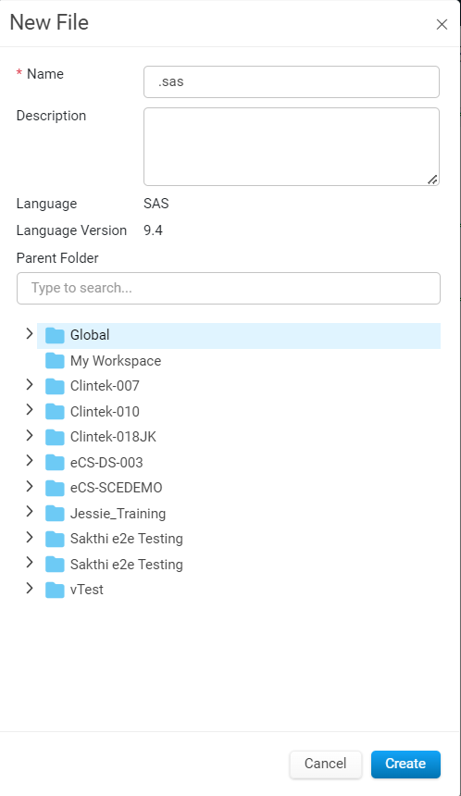Viewport: 461px width, 796px height.
Task: Click into the Description text area
Action: pos(292,147)
